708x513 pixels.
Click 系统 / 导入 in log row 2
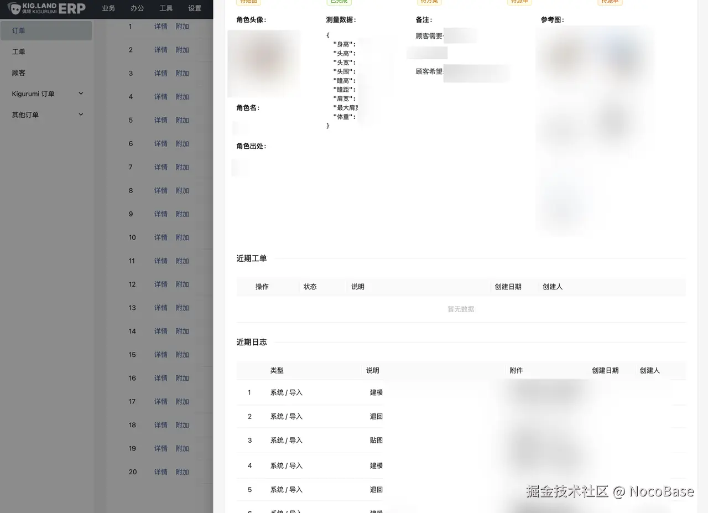tap(287, 416)
